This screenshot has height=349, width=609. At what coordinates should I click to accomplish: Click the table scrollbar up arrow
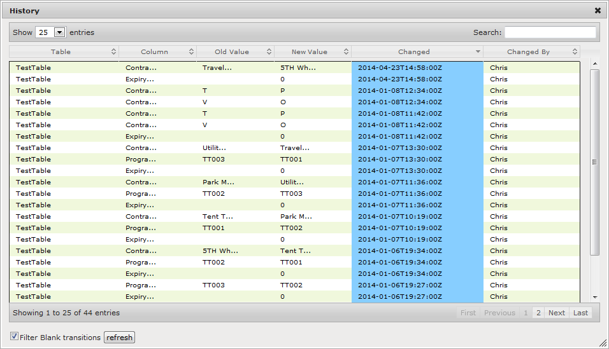(594, 64)
